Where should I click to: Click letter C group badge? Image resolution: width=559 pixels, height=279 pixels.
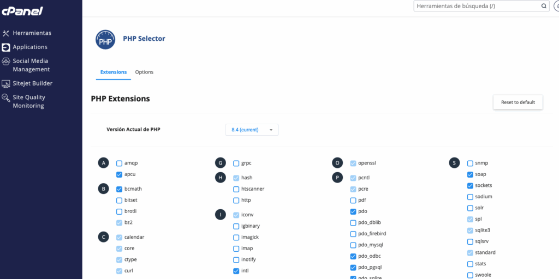point(103,237)
